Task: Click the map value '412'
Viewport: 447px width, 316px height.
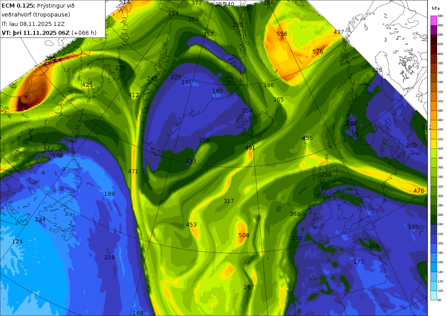Action: point(134,95)
